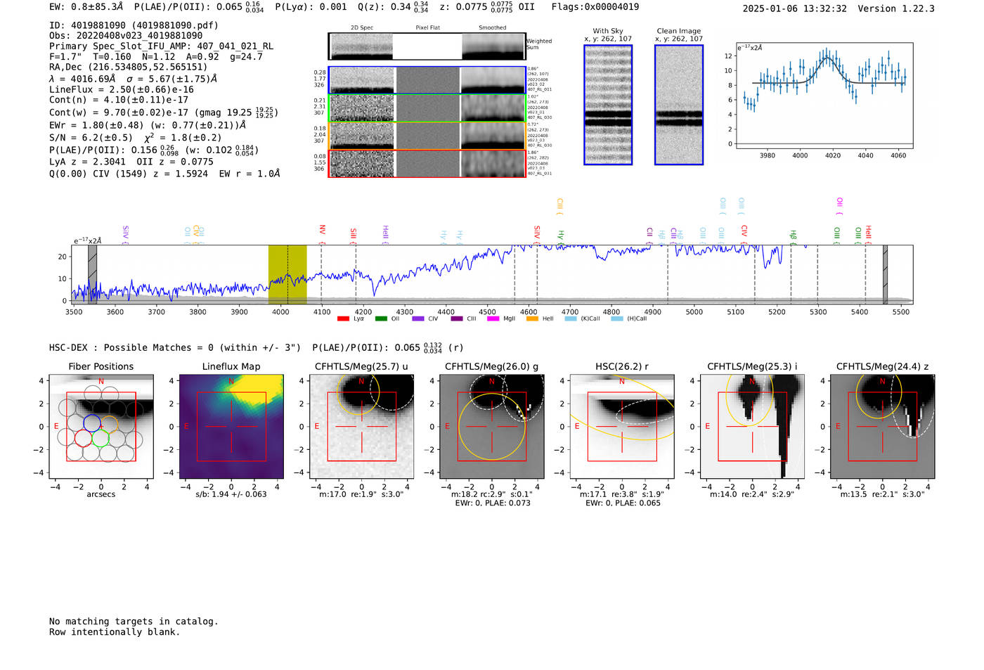The image size is (984, 670).
Task: Select "No matching targets in catalog." text
Action: pos(134,621)
